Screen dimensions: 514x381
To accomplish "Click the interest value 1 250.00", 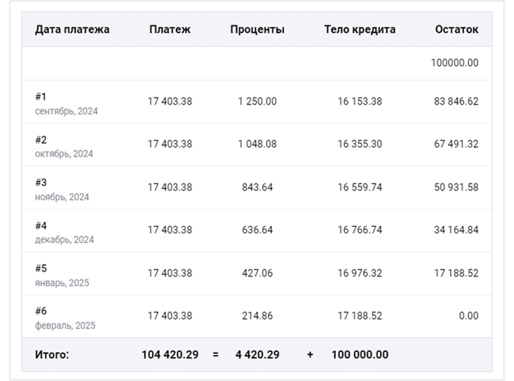I will click(257, 101).
